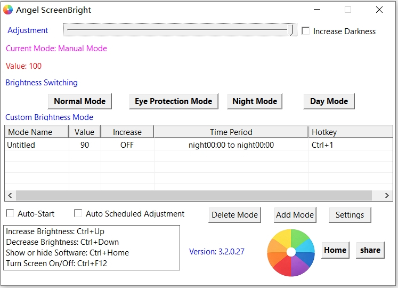Switch to Day Mode
This screenshot has width=398, height=288.
pyautogui.click(x=329, y=101)
